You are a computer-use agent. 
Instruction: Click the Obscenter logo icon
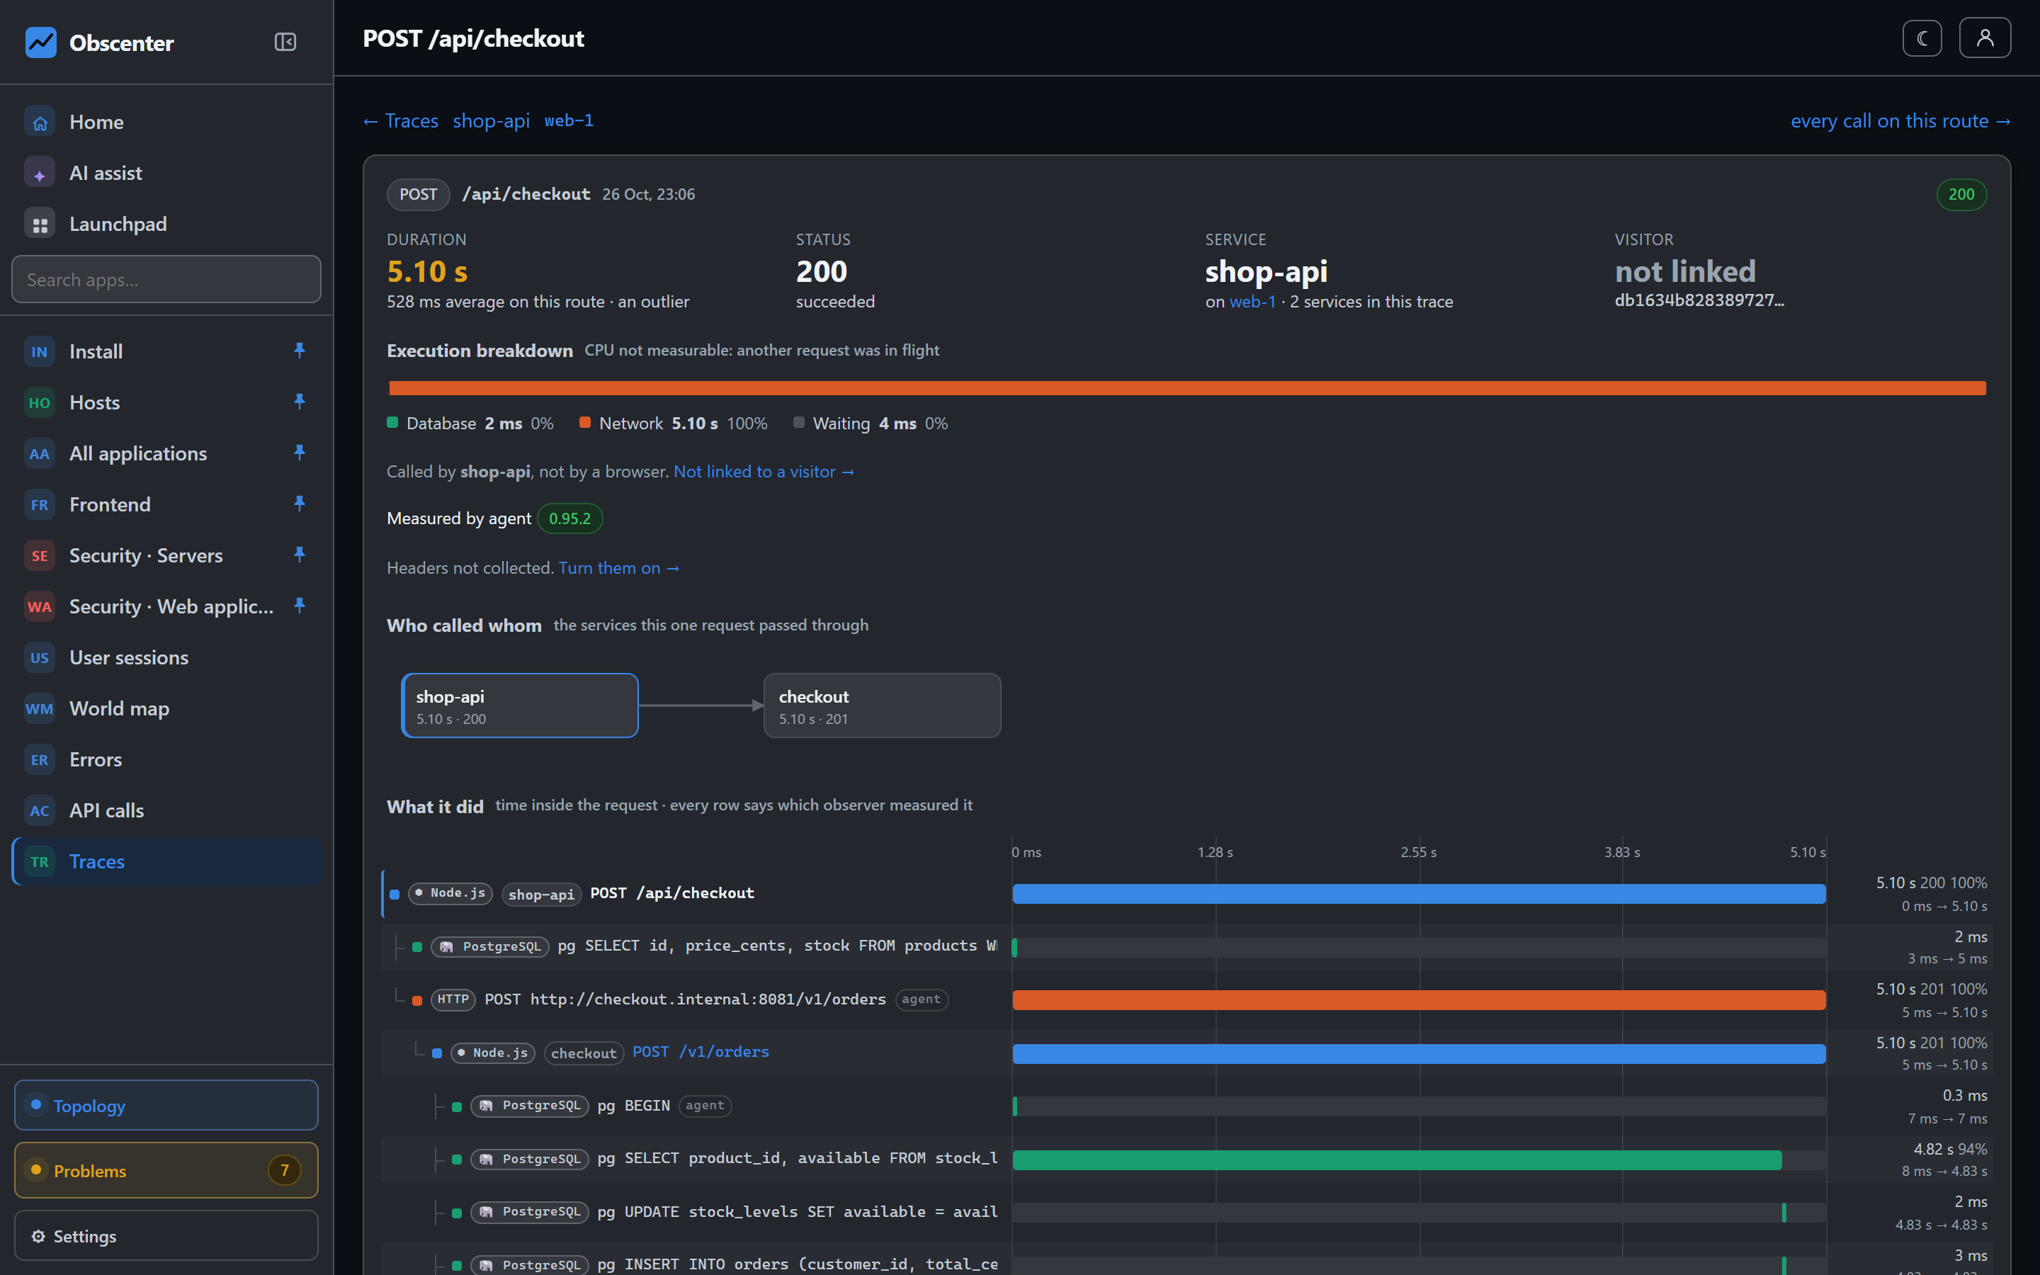click(40, 42)
